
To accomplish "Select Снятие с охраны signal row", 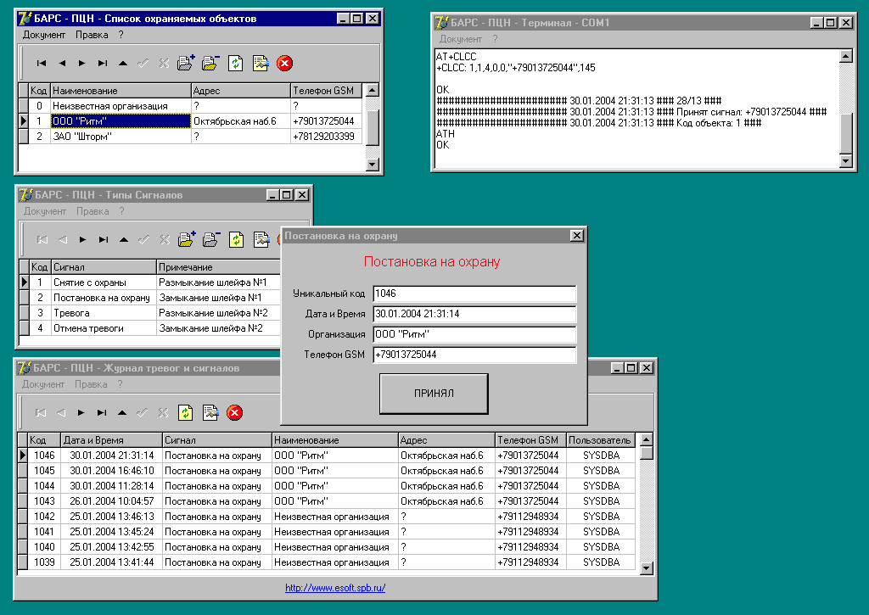I will 149,282.
